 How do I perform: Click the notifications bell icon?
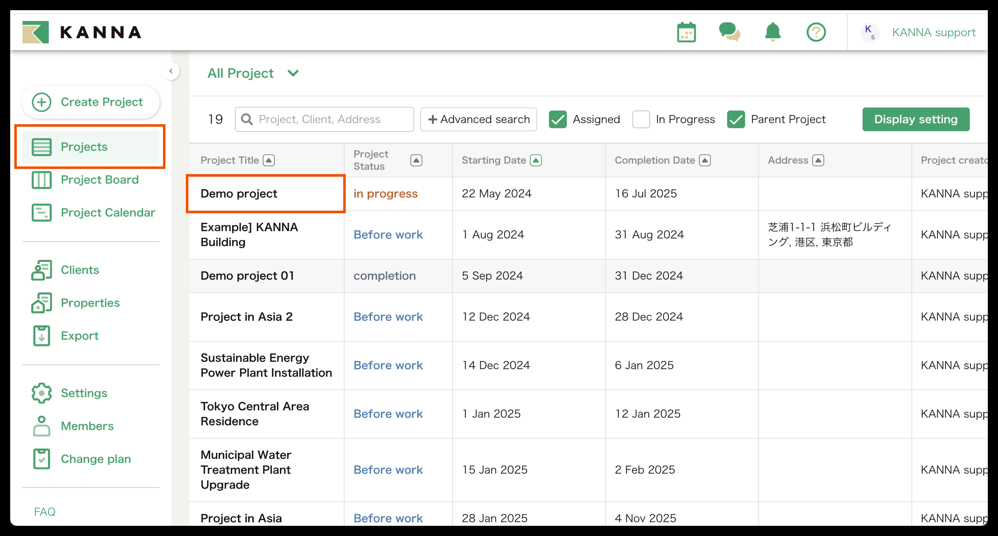click(772, 32)
